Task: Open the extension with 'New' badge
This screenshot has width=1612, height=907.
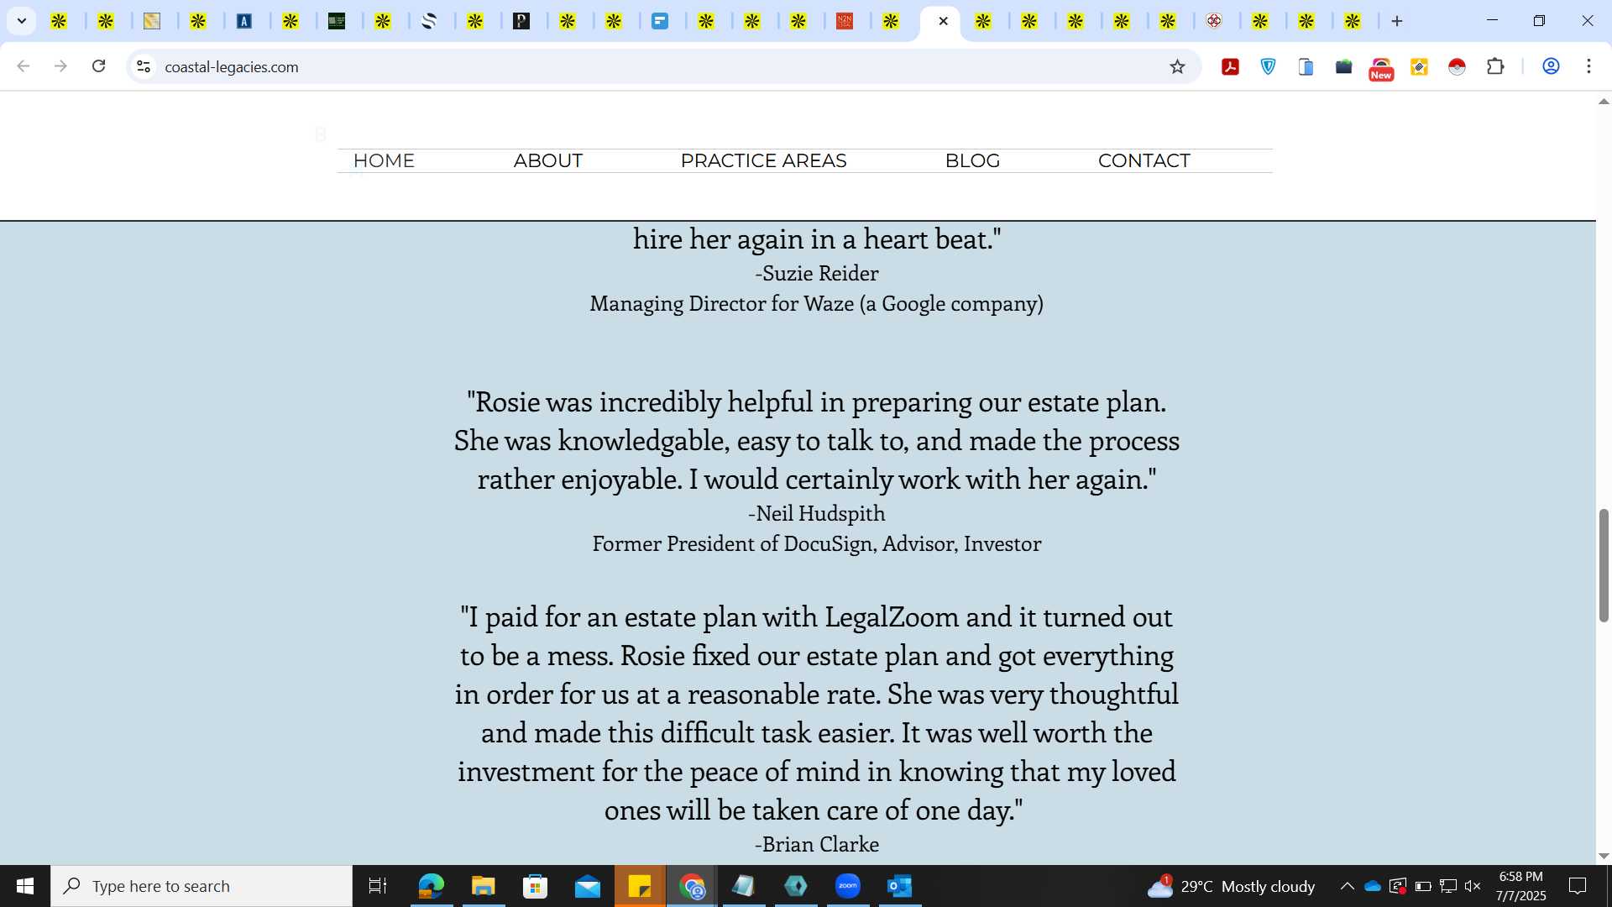Action: [x=1381, y=69]
